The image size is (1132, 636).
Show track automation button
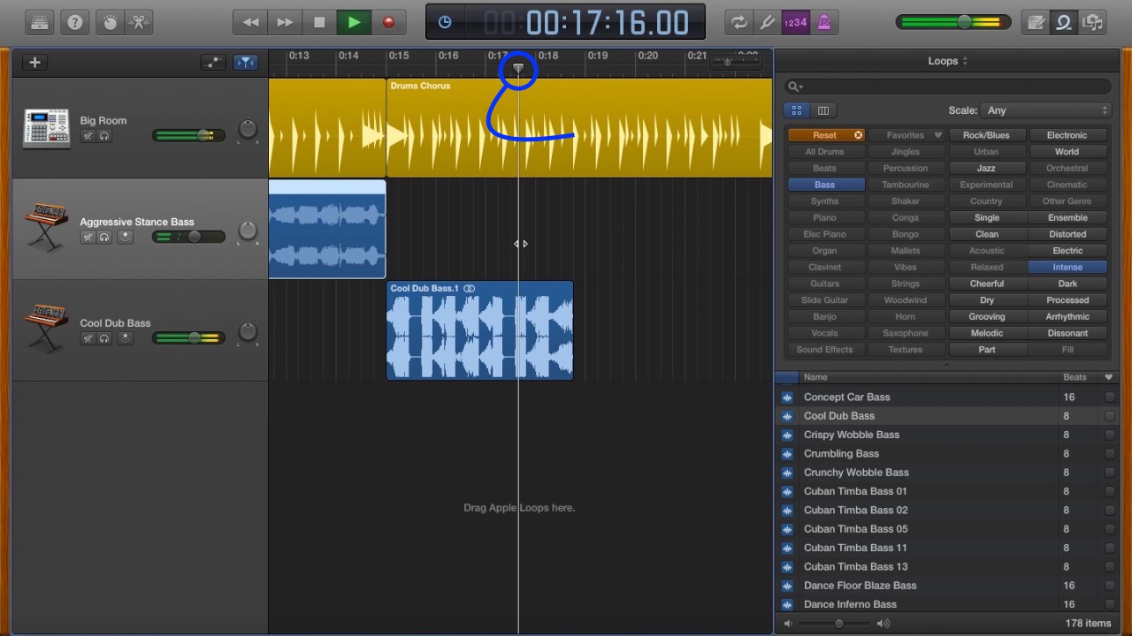[213, 62]
